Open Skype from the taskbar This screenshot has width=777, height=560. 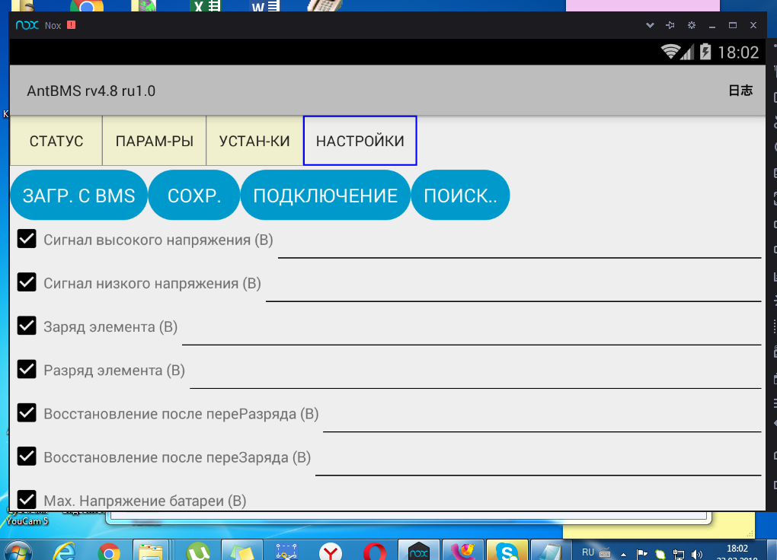click(x=506, y=551)
